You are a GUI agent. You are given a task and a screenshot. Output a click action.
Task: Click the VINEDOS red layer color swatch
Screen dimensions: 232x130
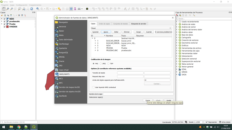[x=7, y=27]
